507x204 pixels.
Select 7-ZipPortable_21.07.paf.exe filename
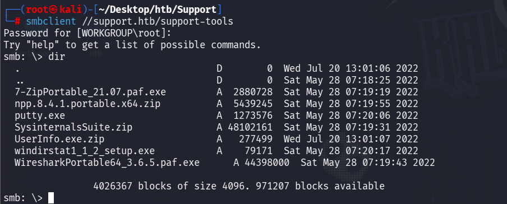click(x=90, y=92)
